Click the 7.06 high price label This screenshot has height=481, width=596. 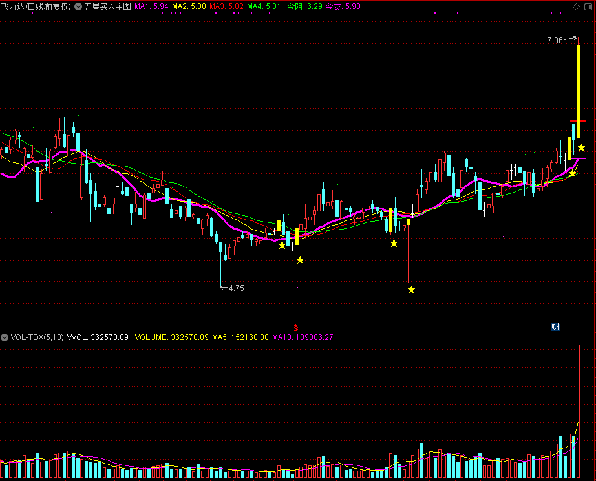pos(555,40)
